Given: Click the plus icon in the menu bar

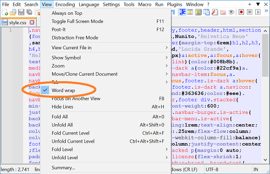Looking at the screenshot, I should point(249,4).
